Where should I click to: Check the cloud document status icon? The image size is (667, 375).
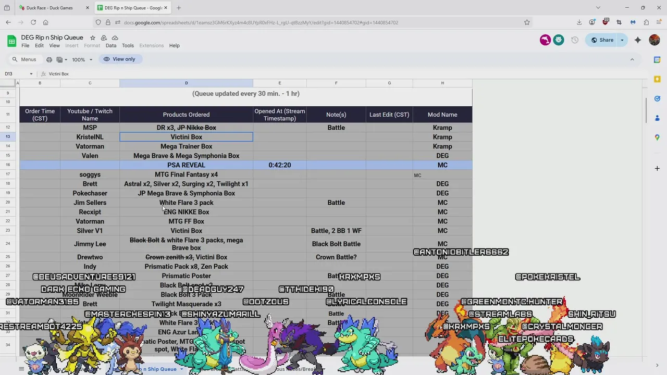pos(115,38)
